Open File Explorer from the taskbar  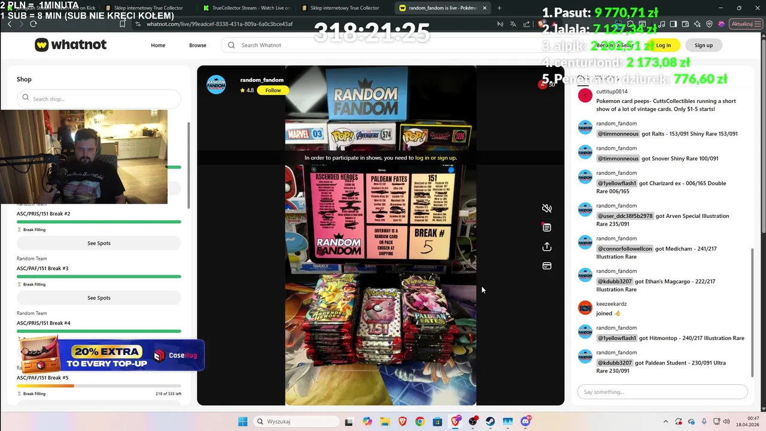384,421
